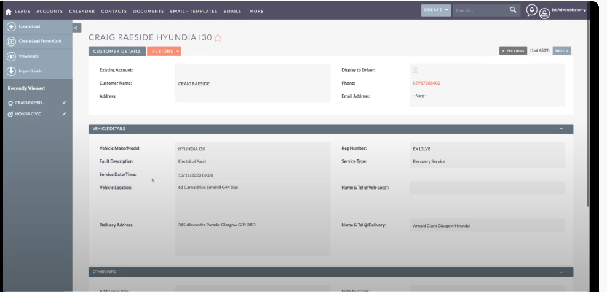Click the CRAIG RAESIDE HYUNDIA I30 page title
Image resolution: width=607 pixels, height=292 pixels.
coord(150,37)
